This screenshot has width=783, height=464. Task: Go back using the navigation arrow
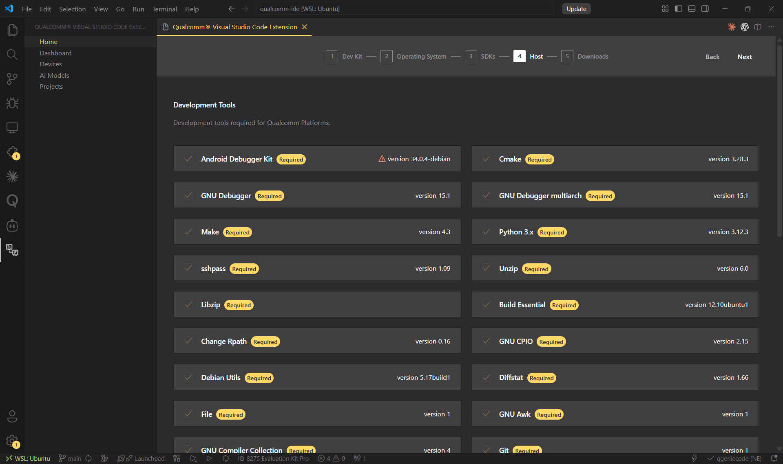(232, 9)
